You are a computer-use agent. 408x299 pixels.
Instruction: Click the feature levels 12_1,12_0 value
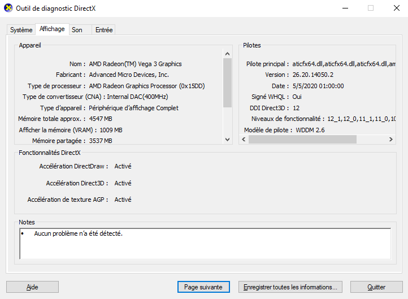pos(362,119)
